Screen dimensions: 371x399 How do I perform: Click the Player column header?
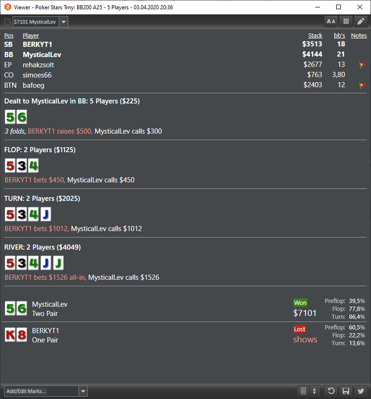(31, 35)
